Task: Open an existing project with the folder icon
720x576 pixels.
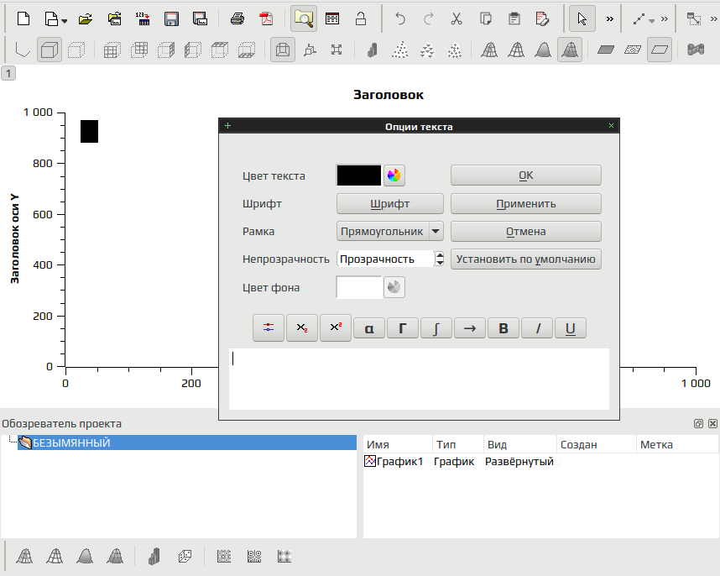Action: point(86,18)
